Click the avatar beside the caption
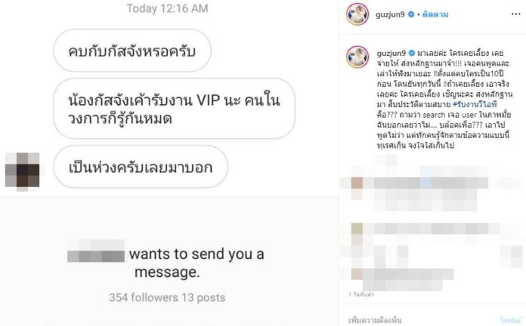Viewport: 526px width, 326px height. (x=357, y=57)
